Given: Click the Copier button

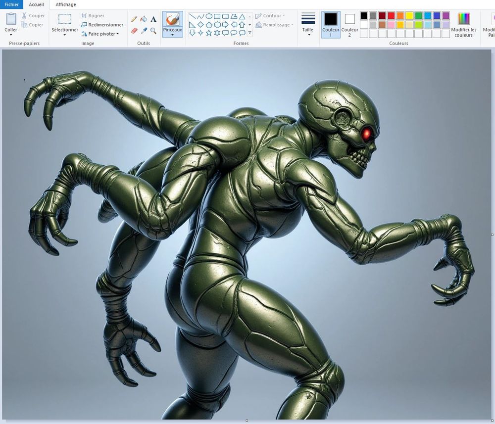Looking at the screenshot, I should click(x=32, y=25).
